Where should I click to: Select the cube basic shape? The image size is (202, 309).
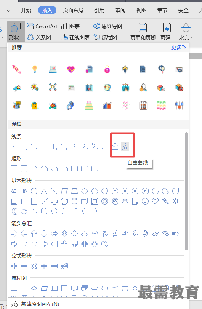click(x=85, y=201)
